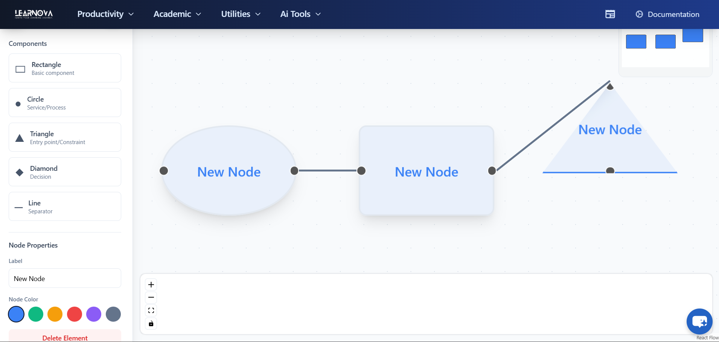
Task: Select the Diamond Decision component
Action: (x=64, y=172)
